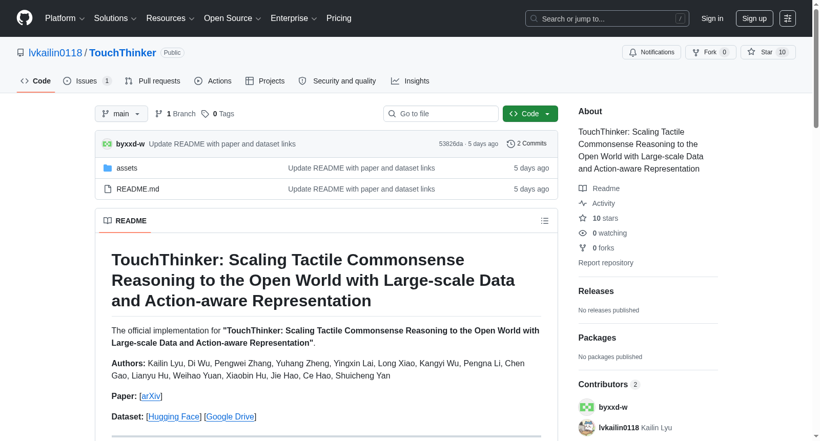Click the star icon on the Star button
Image resolution: width=820 pixels, height=441 pixels.
(x=751, y=52)
